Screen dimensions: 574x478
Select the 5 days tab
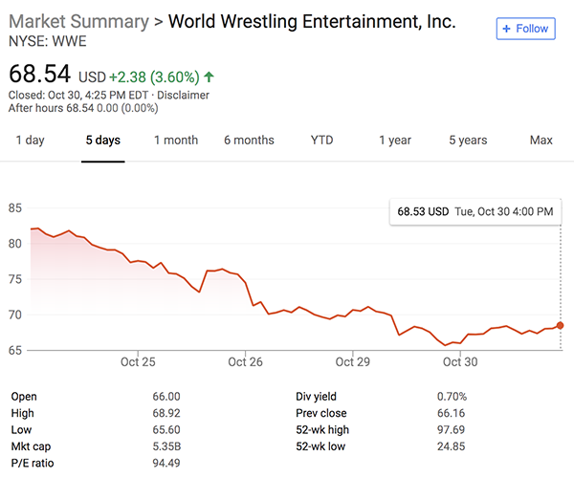tap(102, 141)
